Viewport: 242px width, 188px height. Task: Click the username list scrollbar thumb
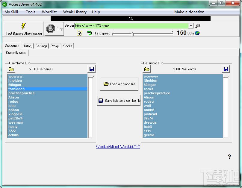pyautogui.click(x=91, y=76)
